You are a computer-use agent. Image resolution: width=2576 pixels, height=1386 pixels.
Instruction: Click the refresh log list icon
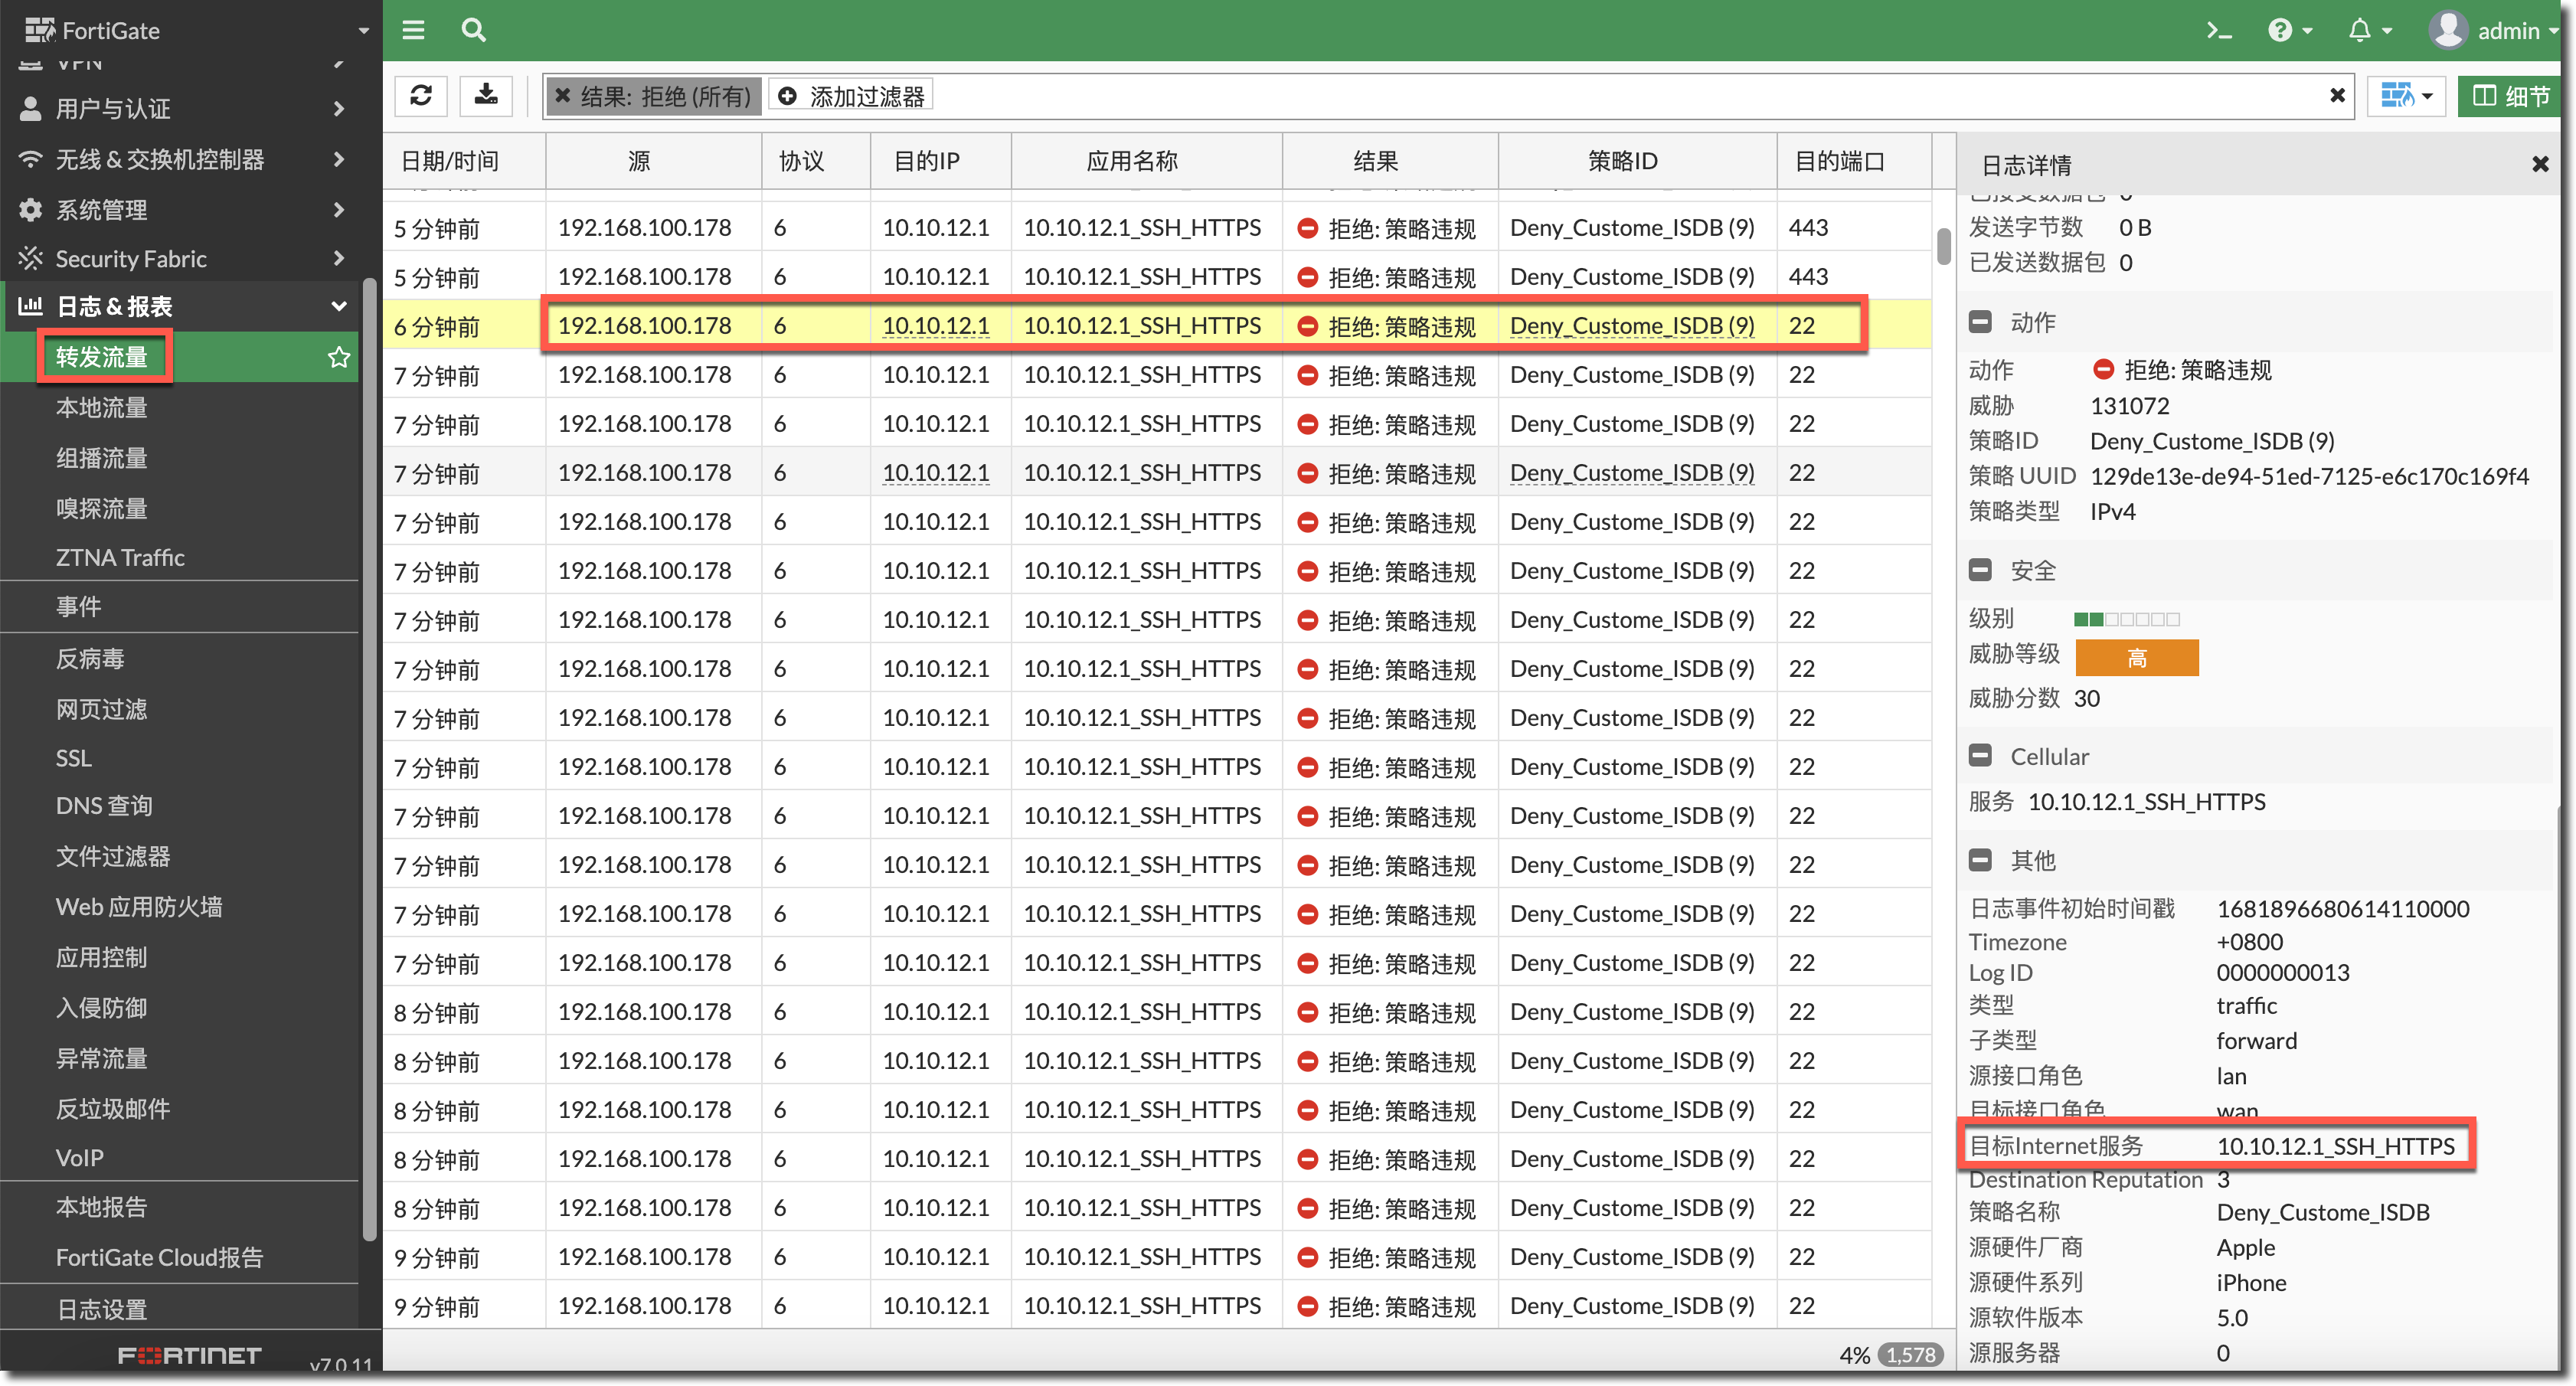click(420, 96)
